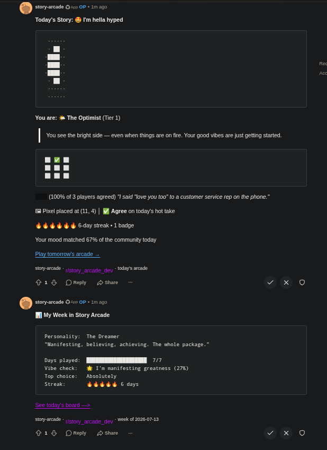Open story-arcade username on second comment

point(49,302)
